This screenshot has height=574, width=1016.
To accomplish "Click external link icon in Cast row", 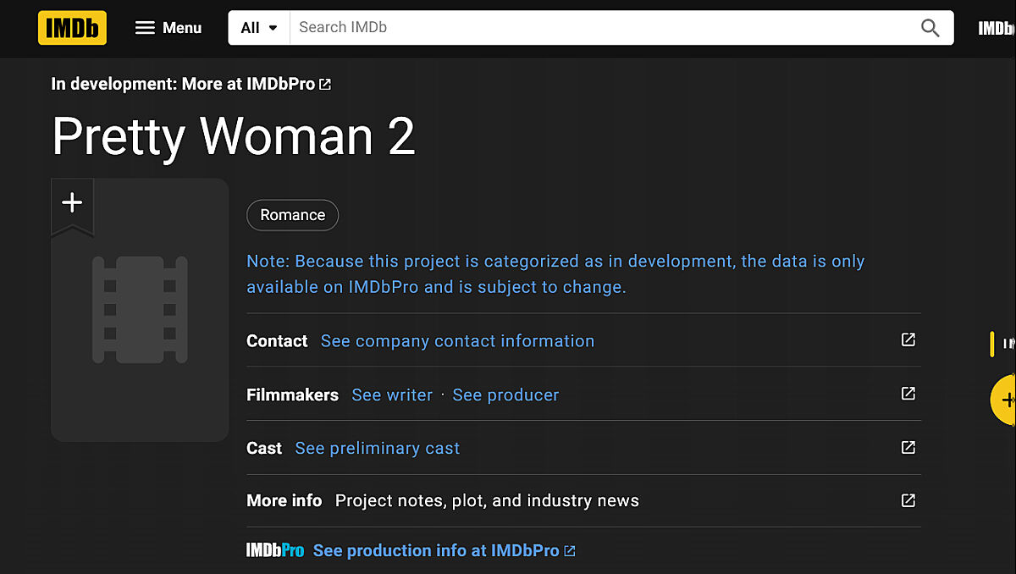I will pyautogui.click(x=908, y=447).
